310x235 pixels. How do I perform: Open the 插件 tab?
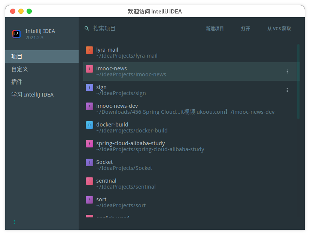(42, 82)
